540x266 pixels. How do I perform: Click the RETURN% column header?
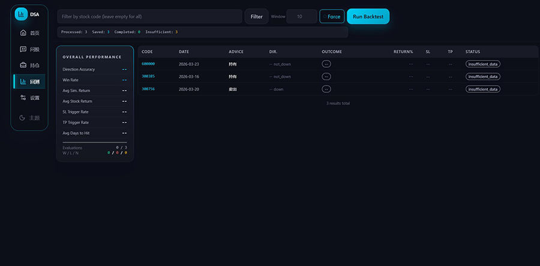point(403,52)
